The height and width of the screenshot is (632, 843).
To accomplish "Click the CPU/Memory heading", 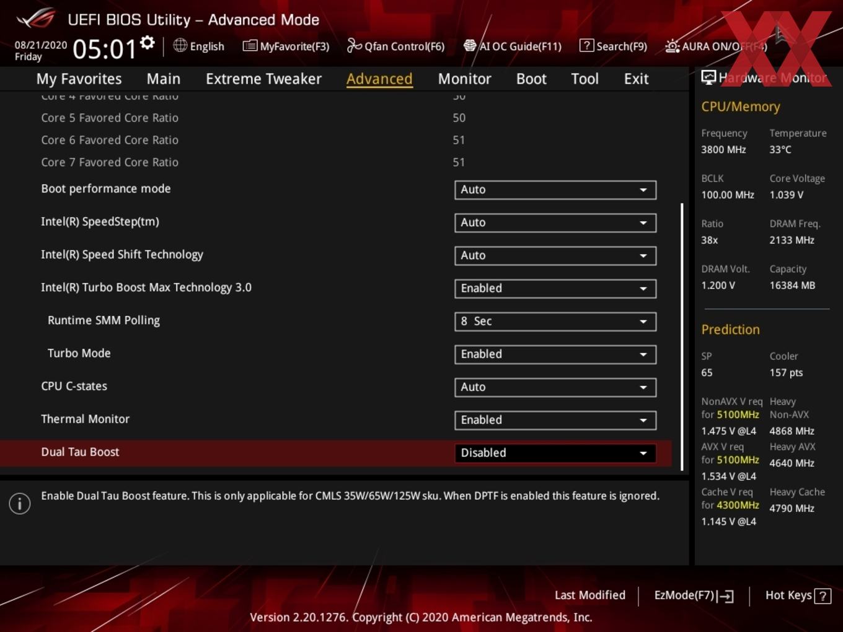I will coord(740,107).
